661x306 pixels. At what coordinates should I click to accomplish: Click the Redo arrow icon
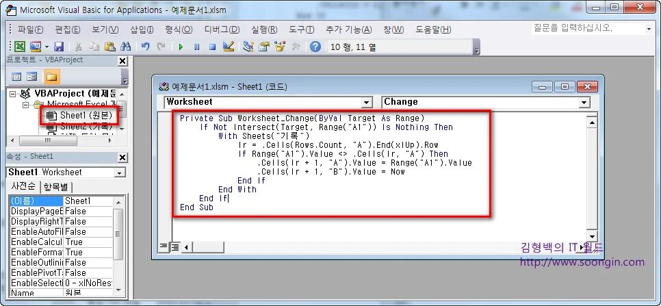pos(161,47)
